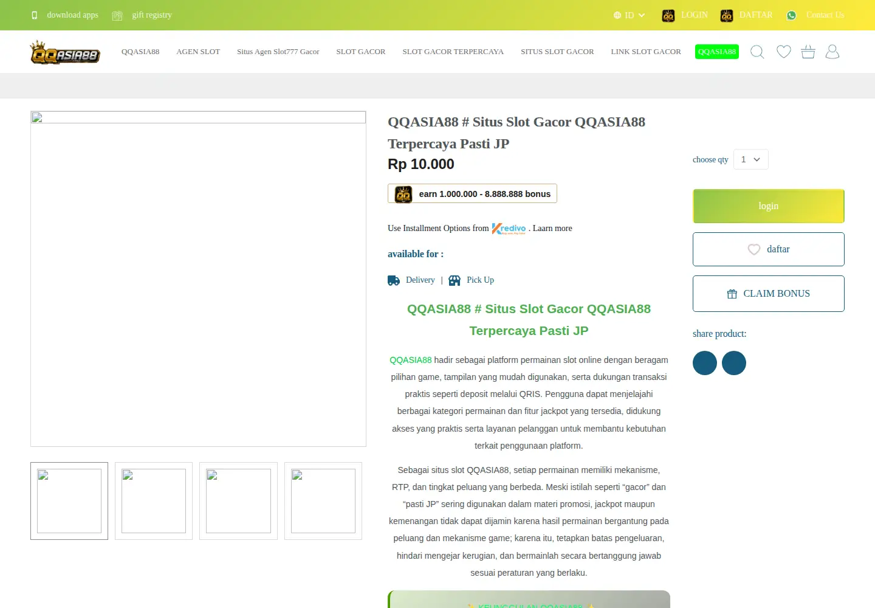Click the download apps link
This screenshot has width=875, height=608.
click(72, 15)
